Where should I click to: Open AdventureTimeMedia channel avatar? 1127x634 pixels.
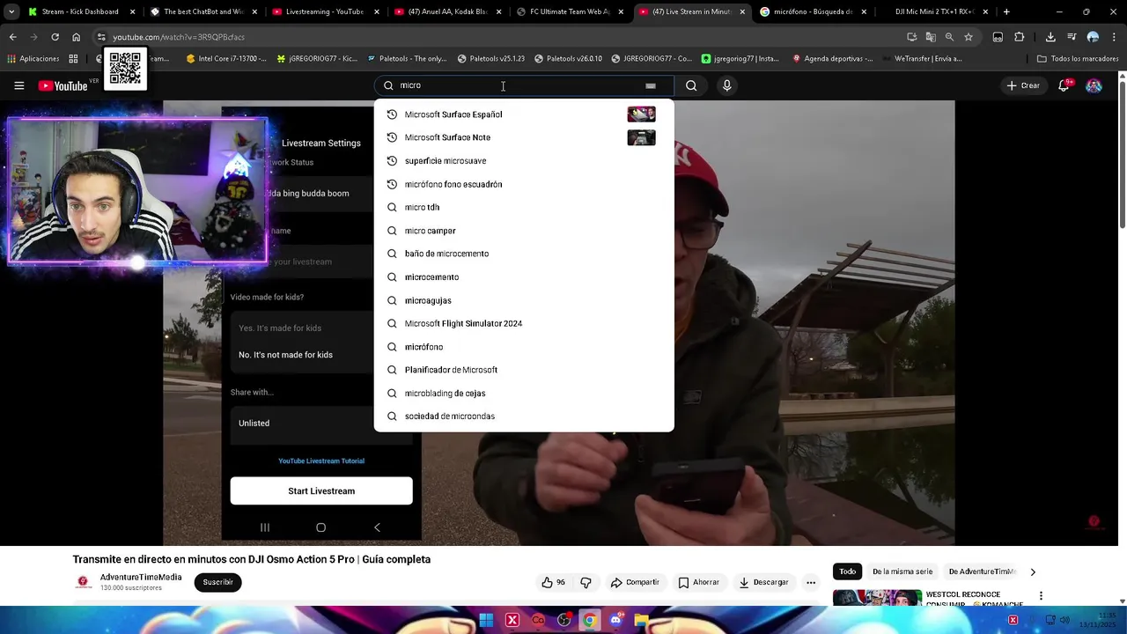coord(83,582)
